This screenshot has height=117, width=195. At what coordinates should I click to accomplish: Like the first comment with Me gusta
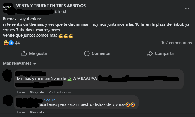coord(37,92)
